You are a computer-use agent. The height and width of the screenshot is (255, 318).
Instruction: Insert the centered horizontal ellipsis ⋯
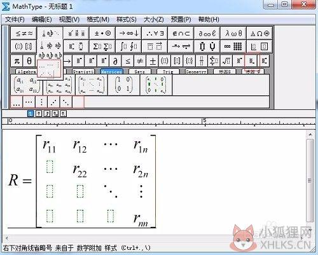tap(29, 102)
